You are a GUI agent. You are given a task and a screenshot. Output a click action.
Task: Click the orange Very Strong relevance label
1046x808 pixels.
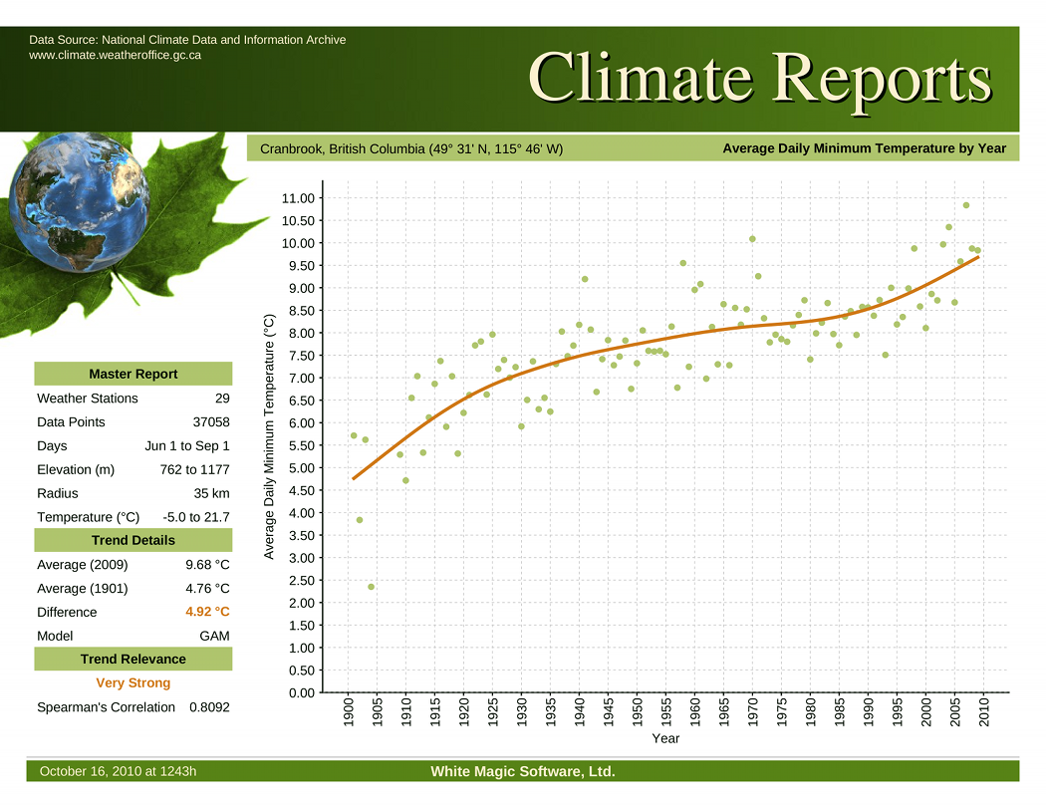[133, 683]
